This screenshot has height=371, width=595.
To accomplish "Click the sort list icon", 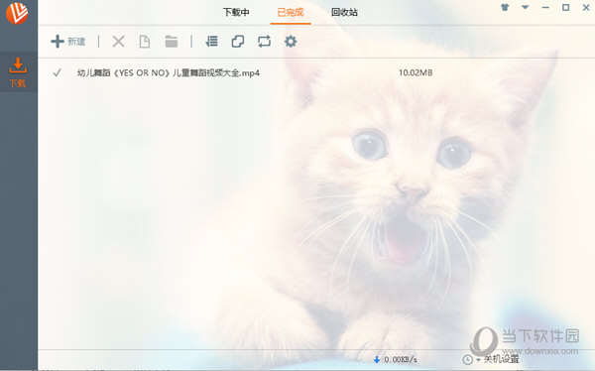I will [211, 41].
